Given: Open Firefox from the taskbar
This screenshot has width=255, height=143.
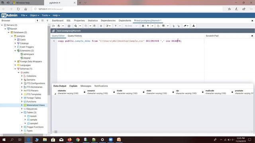Looking at the screenshot, I should point(69,139).
